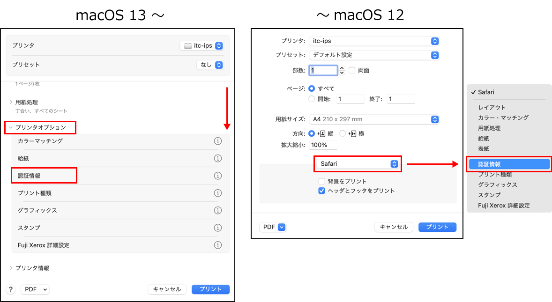Select レイアウト in the popup menu
The width and height of the screenshot is (552, 302).
click(x=492, y=107)
